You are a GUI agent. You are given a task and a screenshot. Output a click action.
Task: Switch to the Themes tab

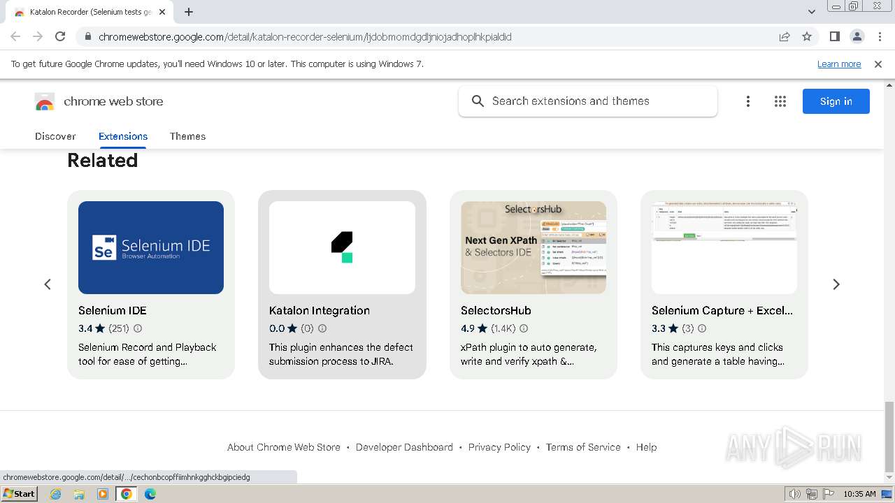click(x=187, y=136)
